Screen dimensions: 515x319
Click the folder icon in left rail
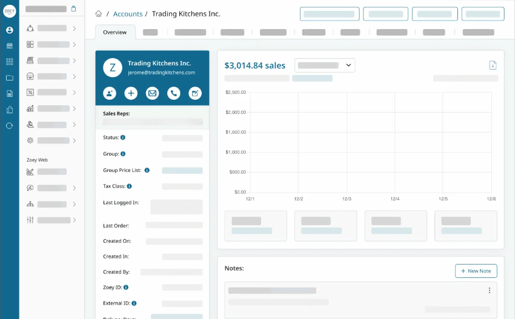pos(9,77)
